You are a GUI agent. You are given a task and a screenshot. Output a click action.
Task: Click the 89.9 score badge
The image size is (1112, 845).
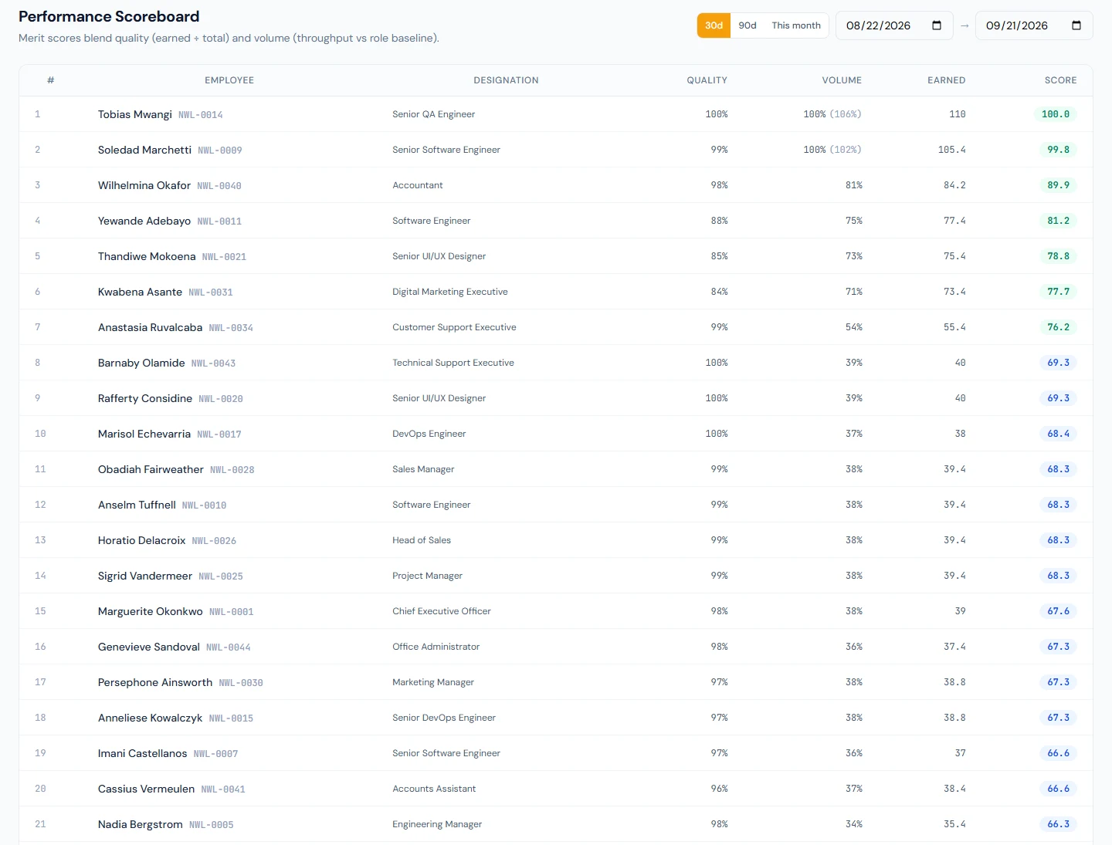click(1058, 185)
